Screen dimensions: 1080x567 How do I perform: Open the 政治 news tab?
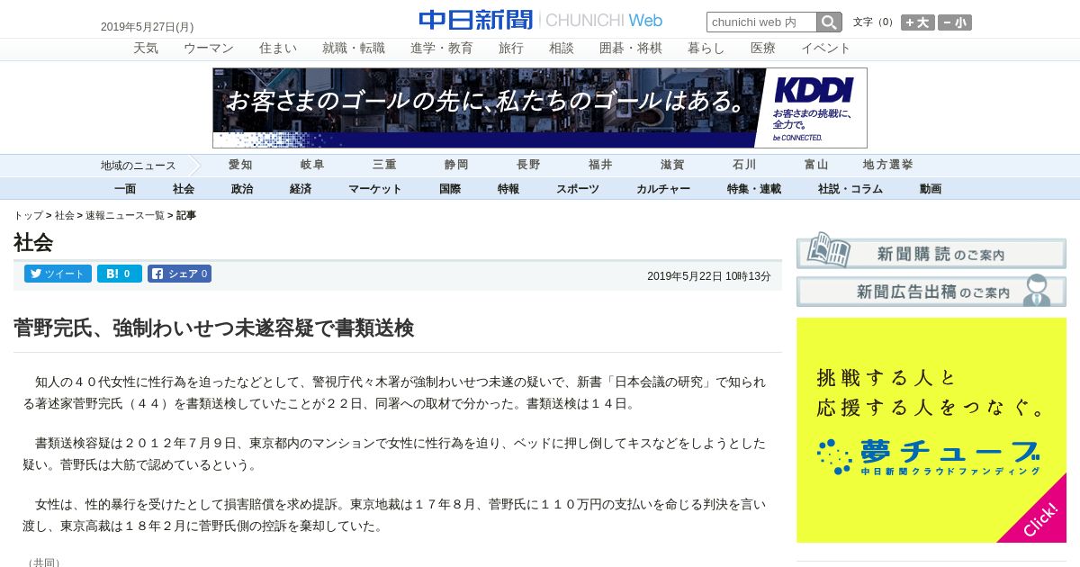[242, 189]
